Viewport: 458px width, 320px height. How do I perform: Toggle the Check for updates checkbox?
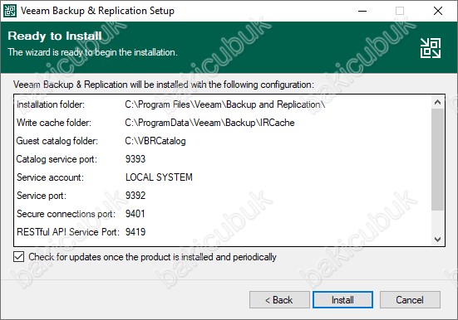pos(18,257)
